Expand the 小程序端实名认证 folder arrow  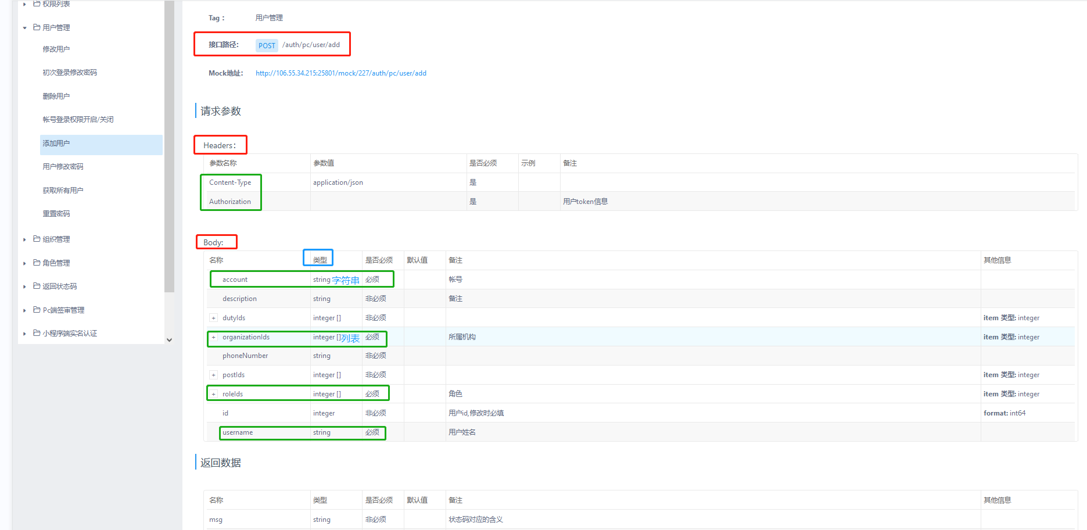point(24,334)
